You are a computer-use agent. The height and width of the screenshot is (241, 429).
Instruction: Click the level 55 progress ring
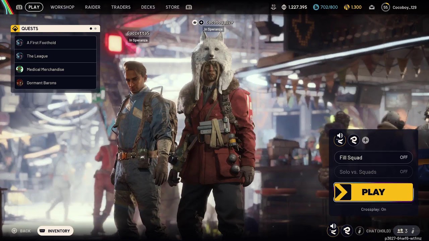tap(385, 7)
